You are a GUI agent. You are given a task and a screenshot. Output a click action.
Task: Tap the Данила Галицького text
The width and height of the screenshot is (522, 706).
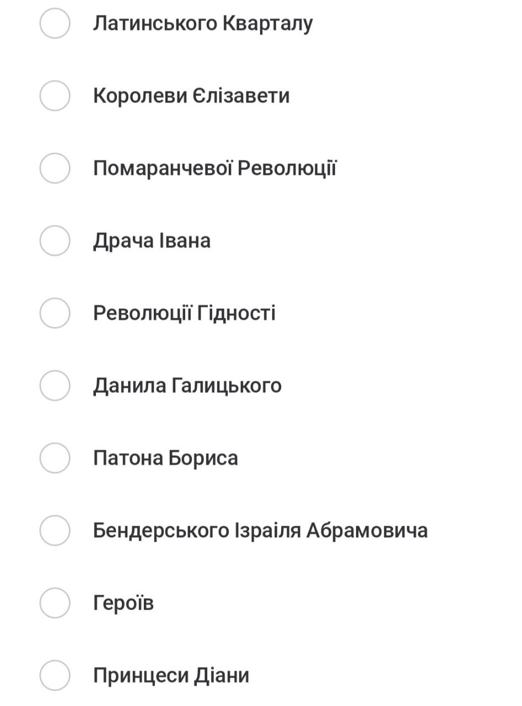pyautogui.click(x=187, y=385)
